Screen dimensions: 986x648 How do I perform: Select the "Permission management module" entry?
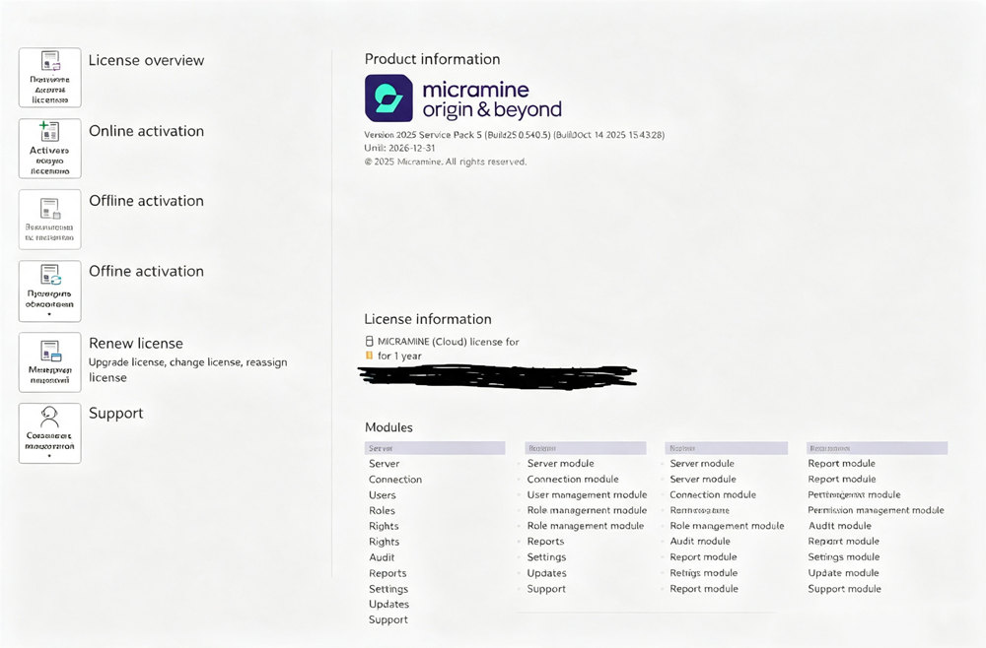coord(876,510)
